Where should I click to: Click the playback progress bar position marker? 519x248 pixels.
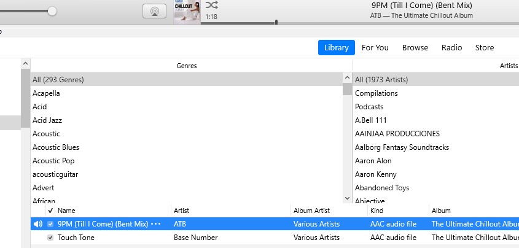coord(276,22)
